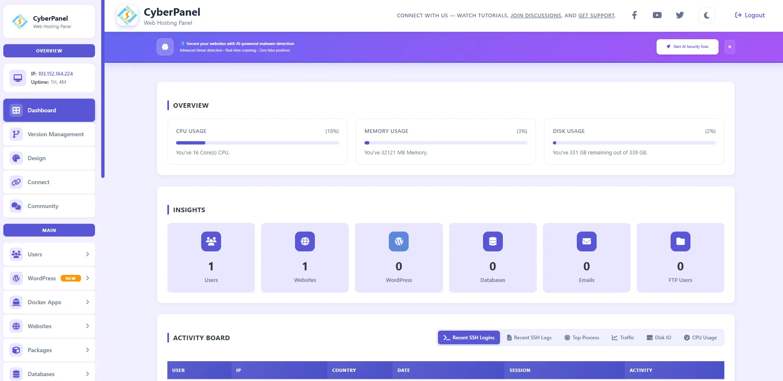The image size is (783, 381).
Task: Switch to the CPU Usage tab
Action: pyautogui.click(x=700, y=338)
